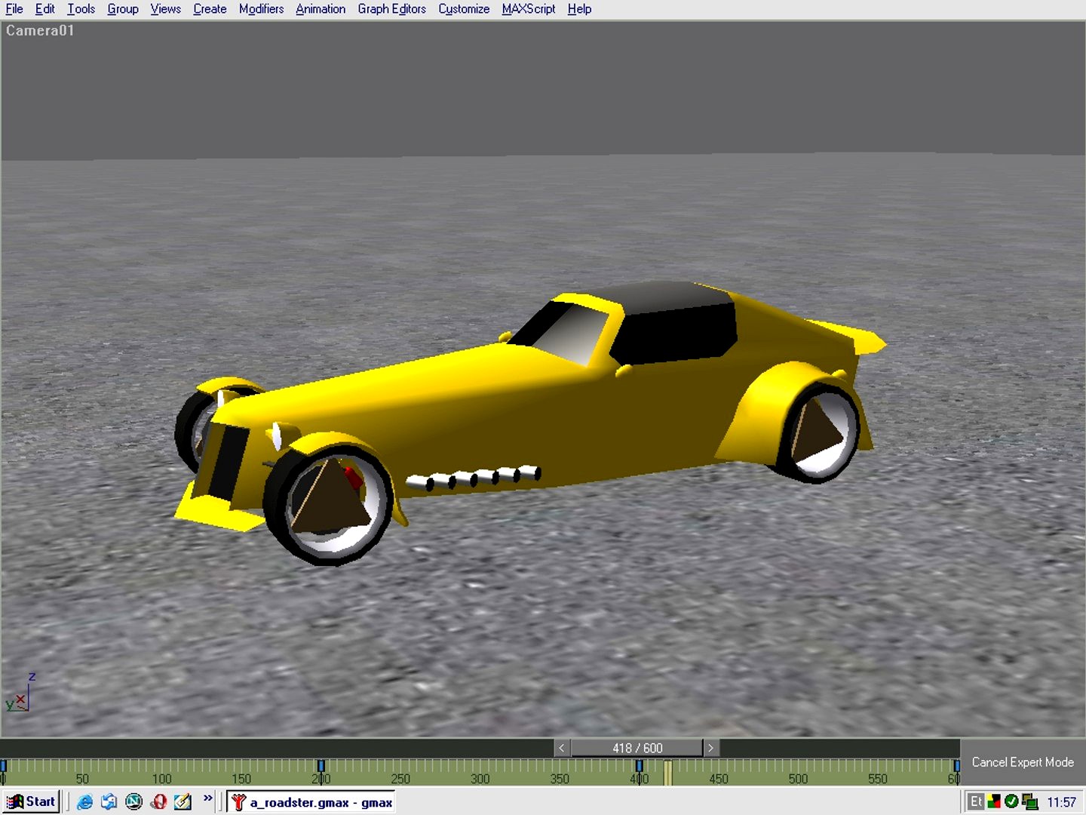Launch Netscape from quick launch
The height and width of the screenshot is (815, 1086).
click(x=134, y=801)
